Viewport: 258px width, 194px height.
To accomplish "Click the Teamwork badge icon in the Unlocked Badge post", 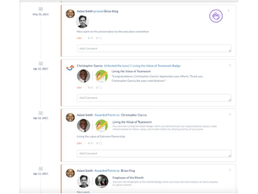I will coord(102,76).
